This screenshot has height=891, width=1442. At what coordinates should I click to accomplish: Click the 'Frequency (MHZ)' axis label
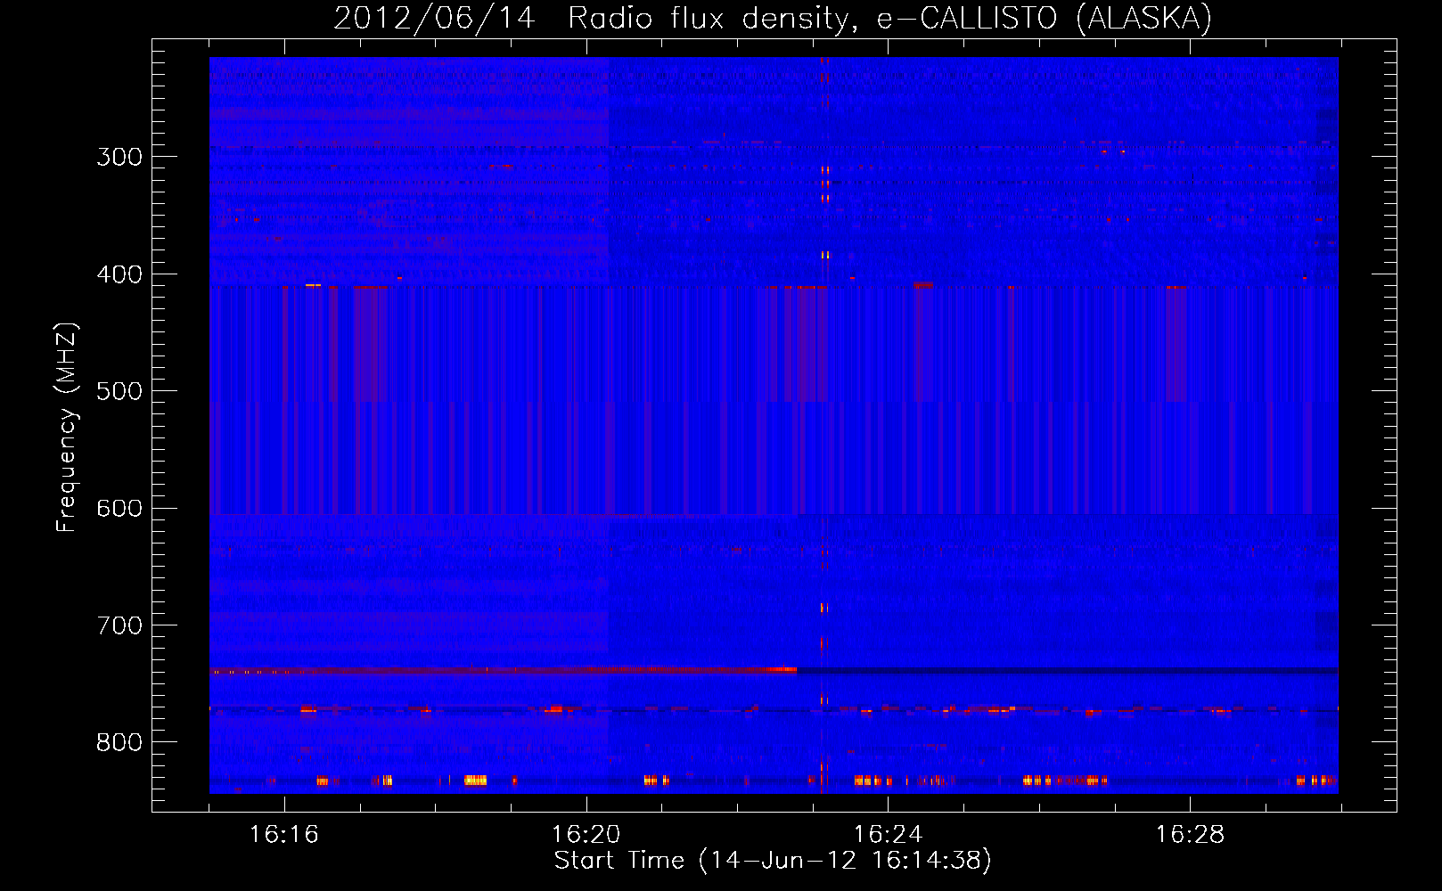67,427
